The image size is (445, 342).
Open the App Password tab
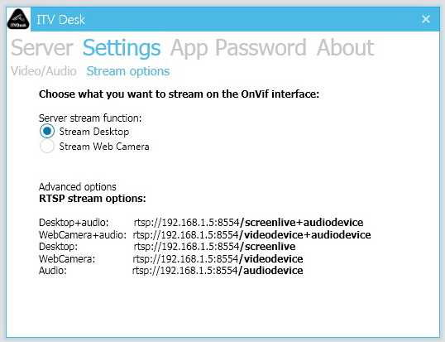238,48
